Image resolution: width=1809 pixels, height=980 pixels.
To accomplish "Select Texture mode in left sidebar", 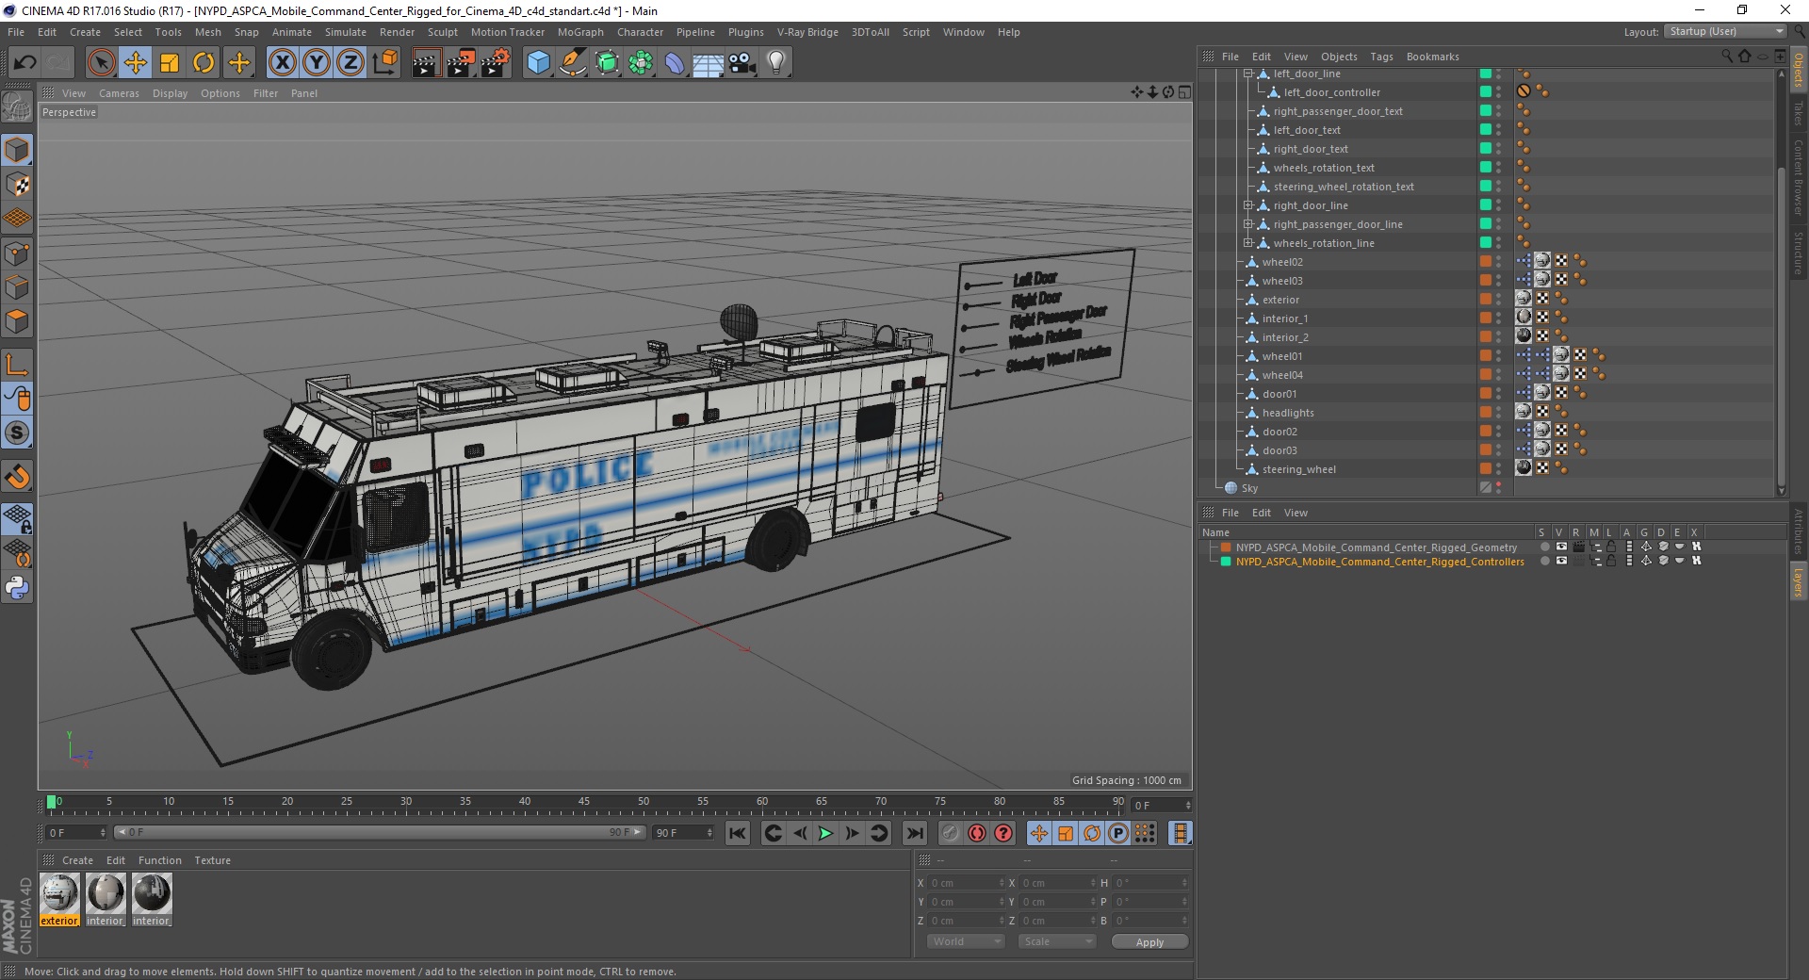I will pyautogui.click(x=17, y=185).
